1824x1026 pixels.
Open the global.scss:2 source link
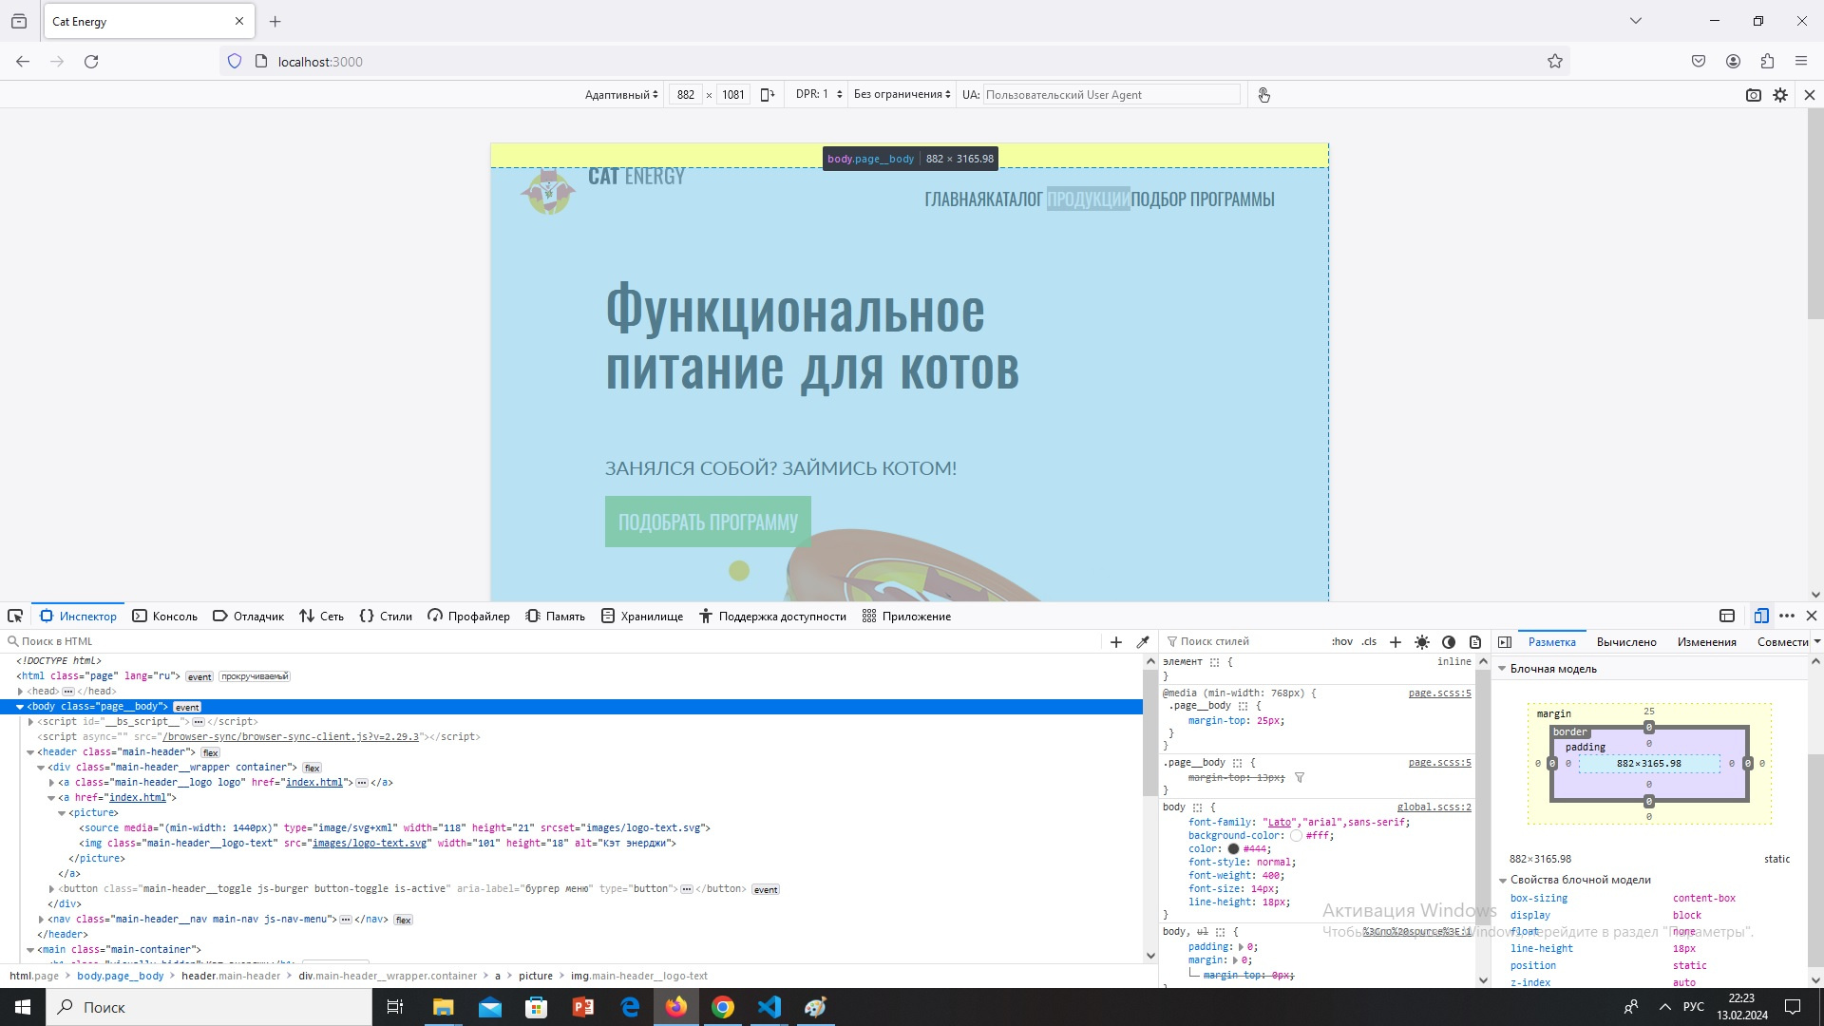[x=1434, y=807]
